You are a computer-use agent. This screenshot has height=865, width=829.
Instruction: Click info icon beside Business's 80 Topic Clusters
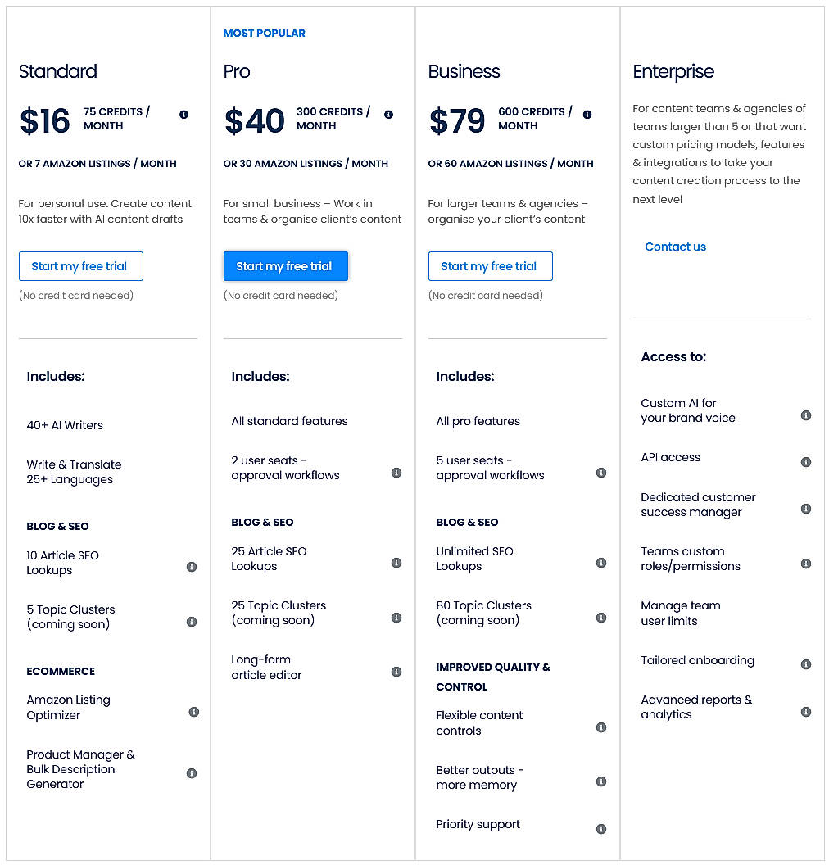601,617
